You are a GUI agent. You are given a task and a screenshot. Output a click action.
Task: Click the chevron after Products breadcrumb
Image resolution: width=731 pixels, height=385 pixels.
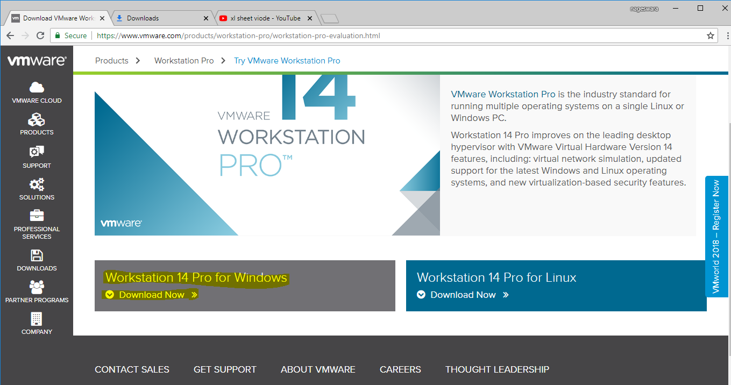point(138,61)
